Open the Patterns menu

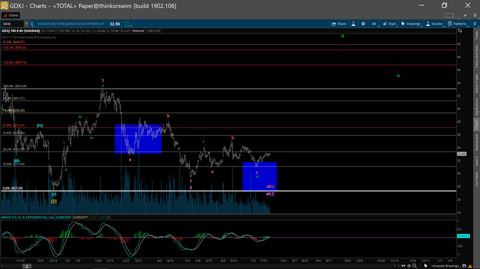pyautogui.click(x=457, y=24)
